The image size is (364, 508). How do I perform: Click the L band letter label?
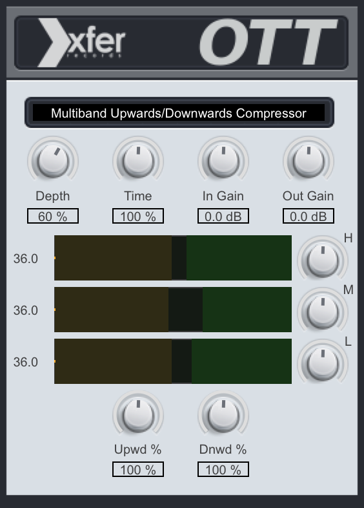(x=348, y=341)
